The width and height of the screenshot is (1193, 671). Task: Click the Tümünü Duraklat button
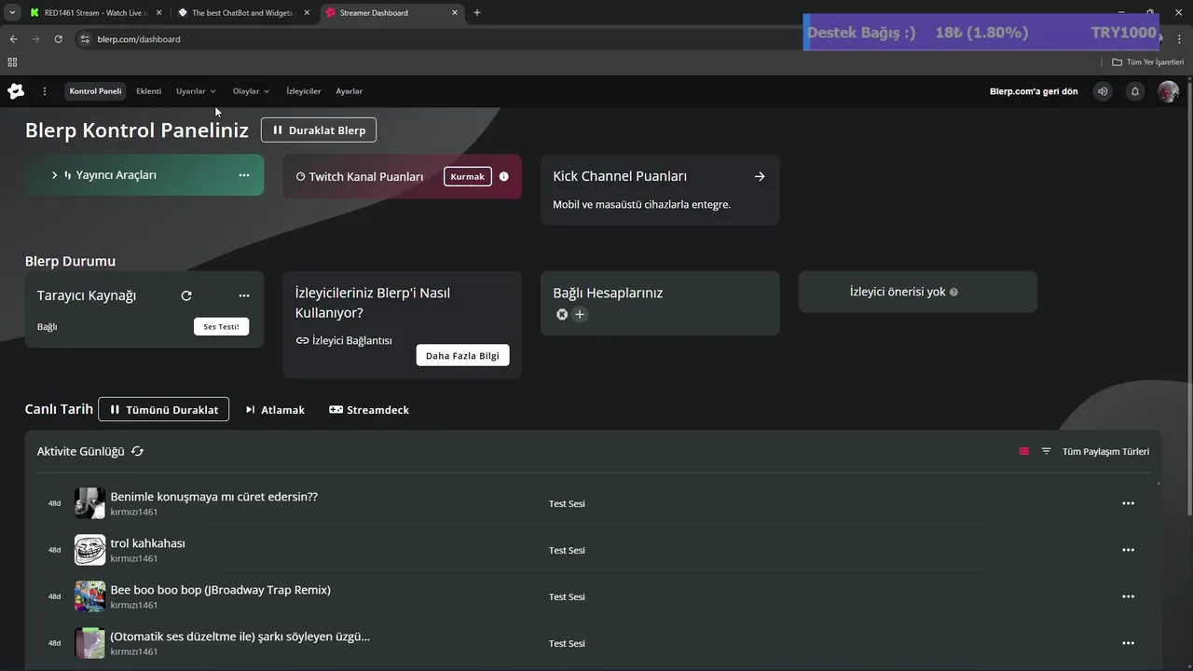(163, 409)
